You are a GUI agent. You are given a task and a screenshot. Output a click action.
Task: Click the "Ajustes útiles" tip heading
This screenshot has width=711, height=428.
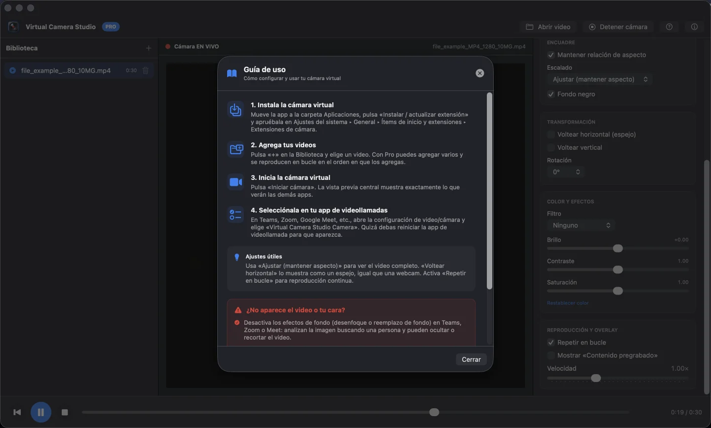tap(264, 257)
